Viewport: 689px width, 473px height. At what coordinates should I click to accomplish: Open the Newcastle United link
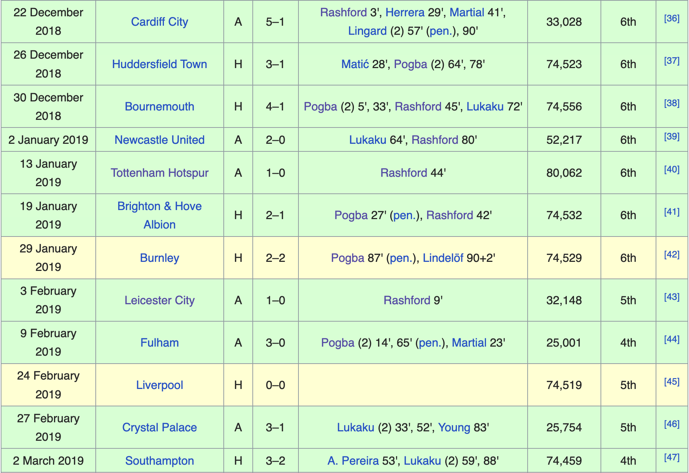(x=160, y=140)
